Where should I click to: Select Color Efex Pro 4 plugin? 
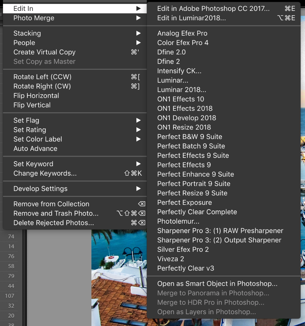point(183,43)
